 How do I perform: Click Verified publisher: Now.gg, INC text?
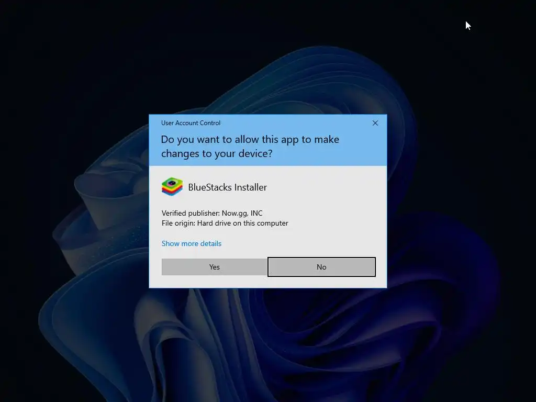pos(212,214)
